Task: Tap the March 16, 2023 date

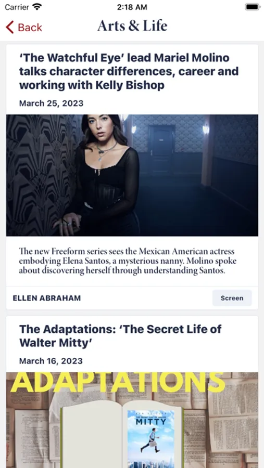Action: click(51, 361)
